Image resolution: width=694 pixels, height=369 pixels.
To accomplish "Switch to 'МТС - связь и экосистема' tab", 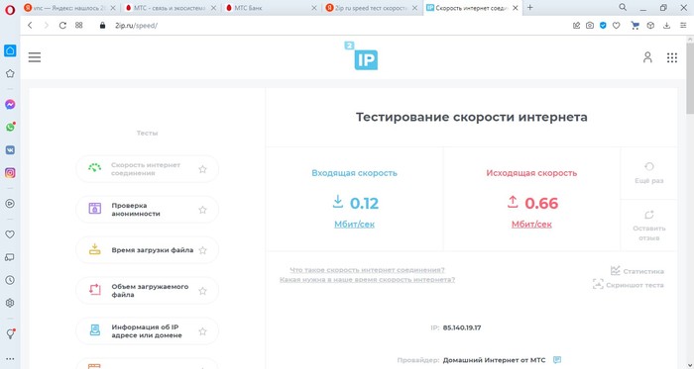I will (170, 8).
